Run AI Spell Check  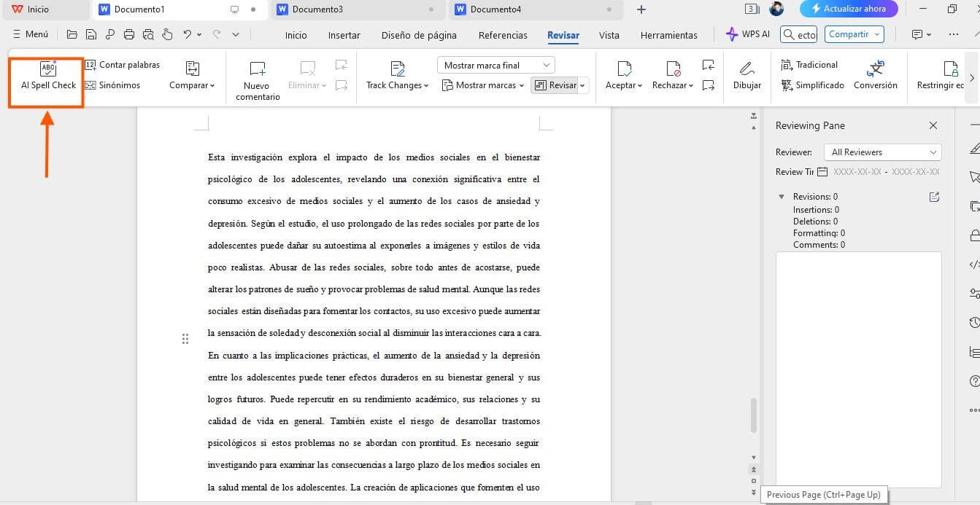click(47, 78)
